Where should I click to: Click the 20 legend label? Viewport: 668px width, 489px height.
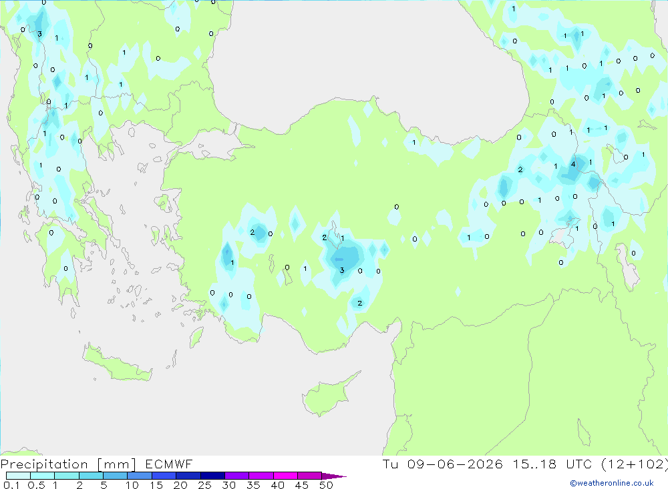click(180, 485)
